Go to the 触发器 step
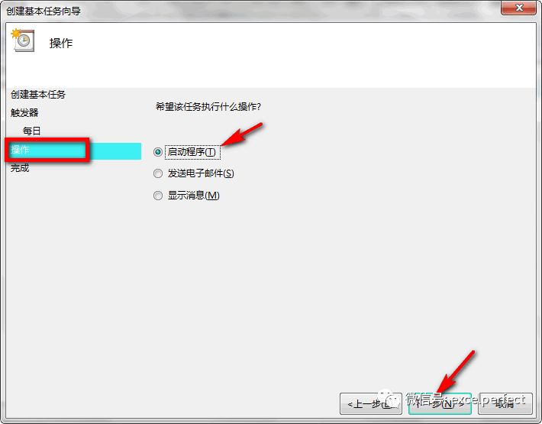 (24, 112)
